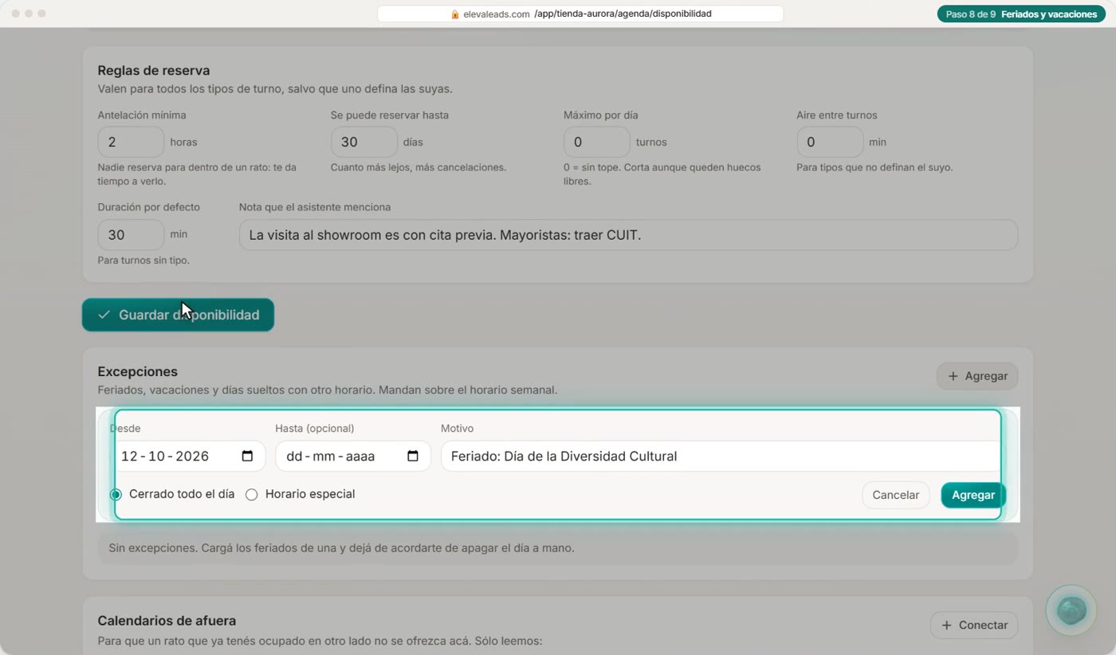
Task: Click the Duración por defecto minutes field
Action: click(x=131, y=235)
